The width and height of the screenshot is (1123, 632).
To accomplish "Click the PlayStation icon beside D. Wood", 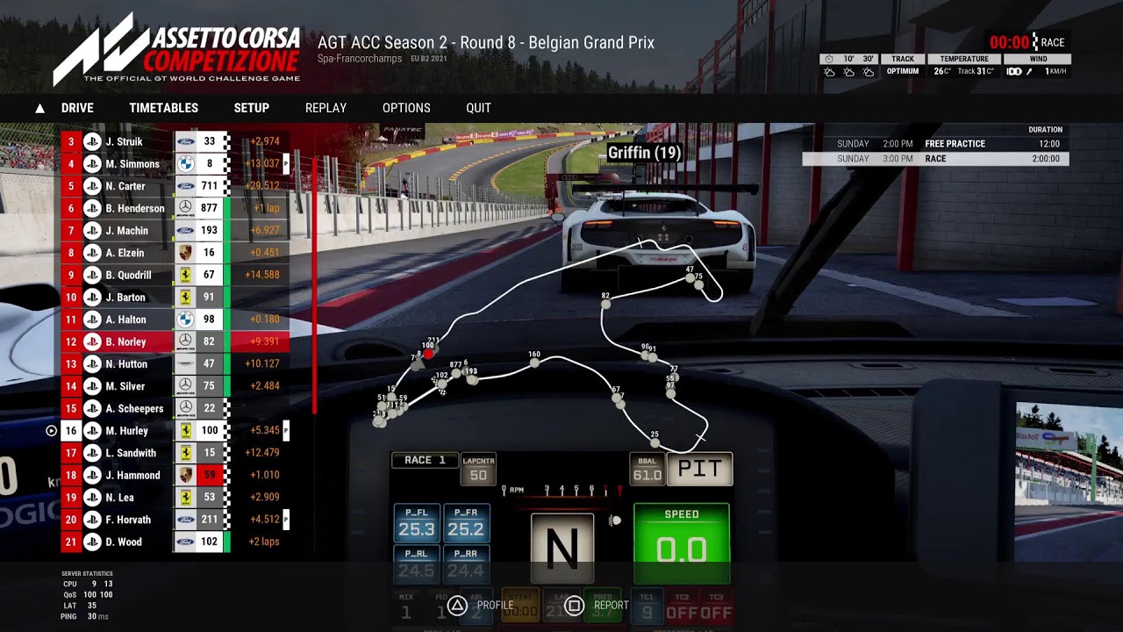I will tap(92, 542).
